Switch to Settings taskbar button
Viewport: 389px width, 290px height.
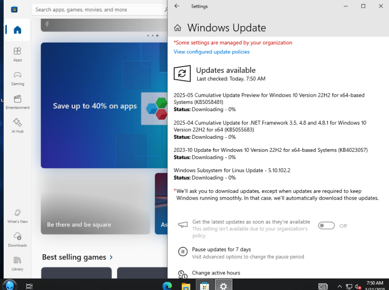[224, 285]
